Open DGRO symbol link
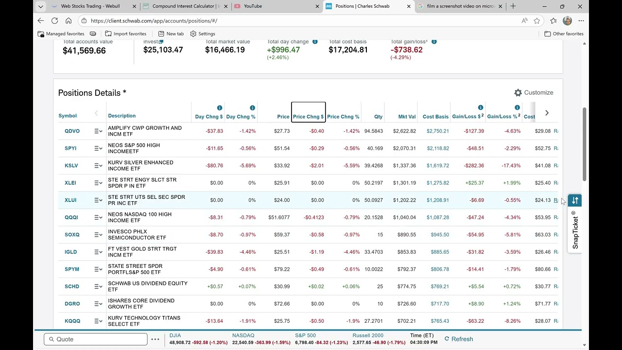This screenshot has height=350, width=622. [72, 304]
